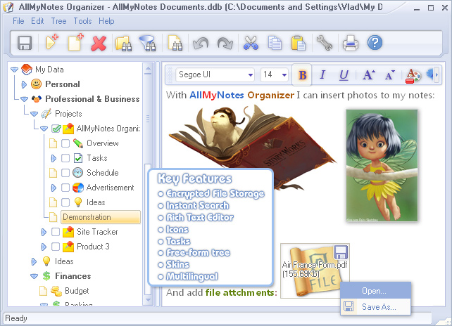The height and width of the screenshot is (326, 452).
Task: Toggle the AllMyNotes Organizer checked checkbox
Action: 56,129
